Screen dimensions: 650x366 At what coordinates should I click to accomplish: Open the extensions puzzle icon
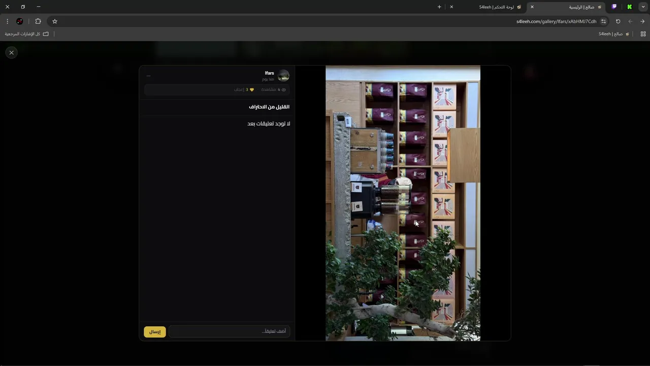pyautogui.click(x=38, y=21)
